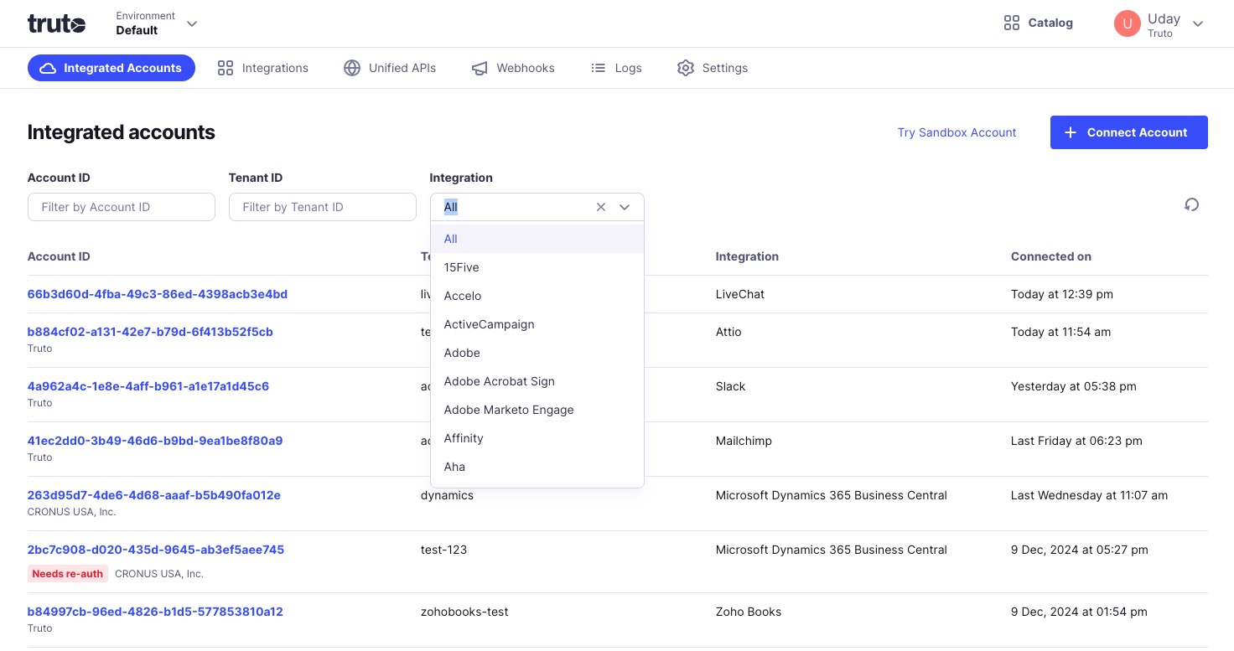Click the Filter by Tenant ID field
Screen dimensions: 1234x651
point(323,207)
